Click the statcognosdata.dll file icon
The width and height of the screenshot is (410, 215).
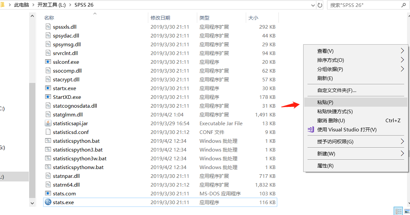pos(48,106)
